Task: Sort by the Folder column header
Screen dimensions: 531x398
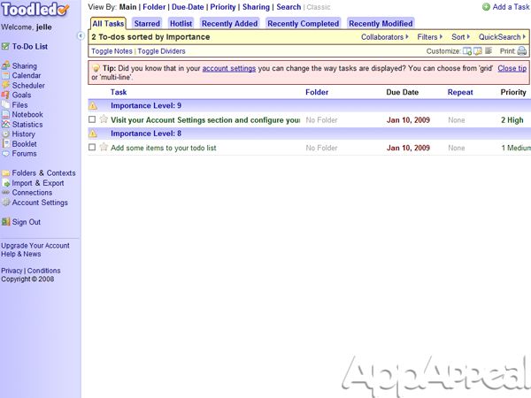Action: [x=317, y=92]
